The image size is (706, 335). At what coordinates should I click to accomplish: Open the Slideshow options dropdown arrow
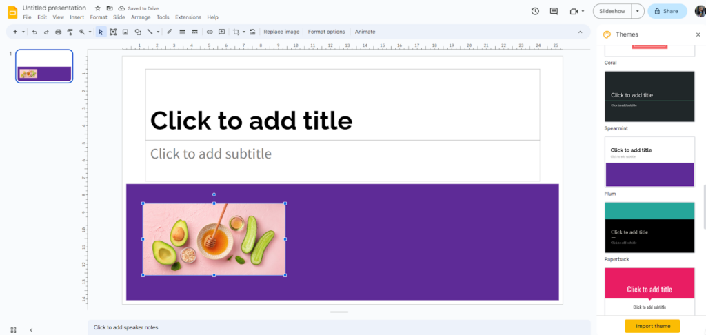(x=638, y=11)
